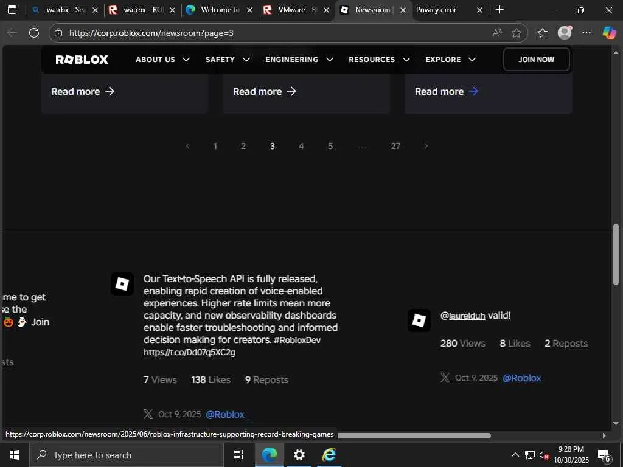623x467 pixels.
Task: Click Roblox avatar on @laurelduh post
Action: click(x=419, y=320)
